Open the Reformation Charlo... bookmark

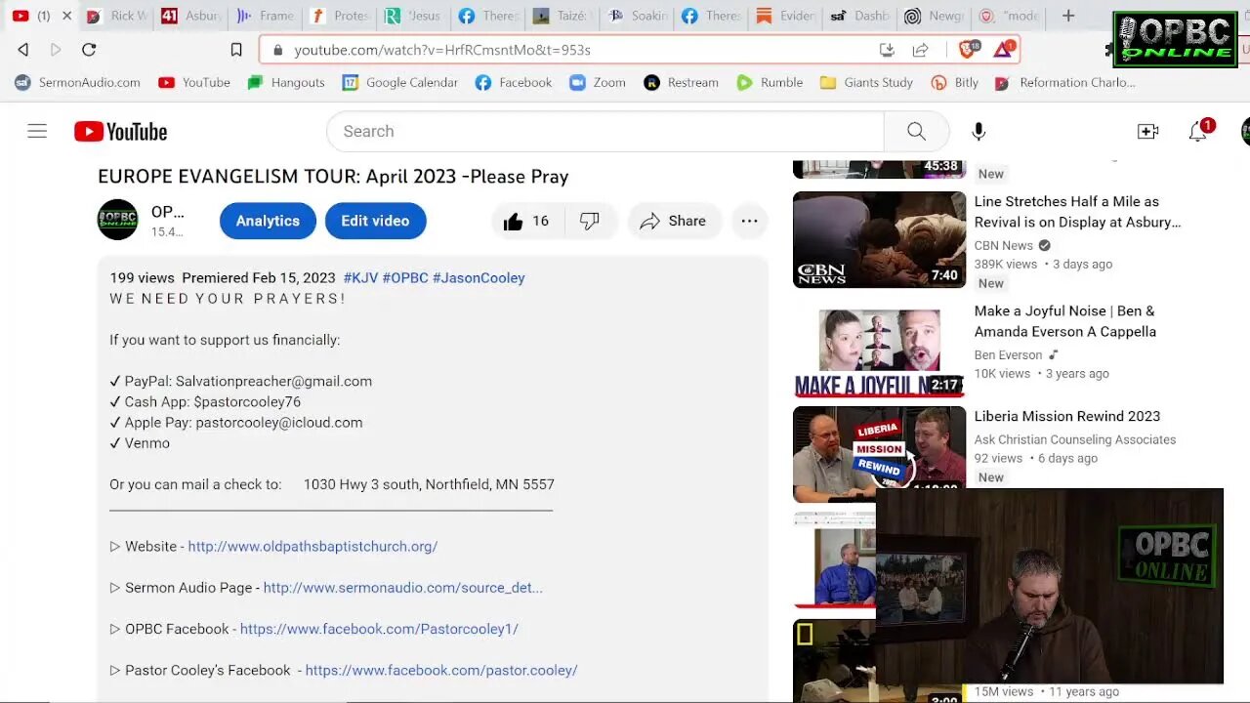[x=1064, y=83]
